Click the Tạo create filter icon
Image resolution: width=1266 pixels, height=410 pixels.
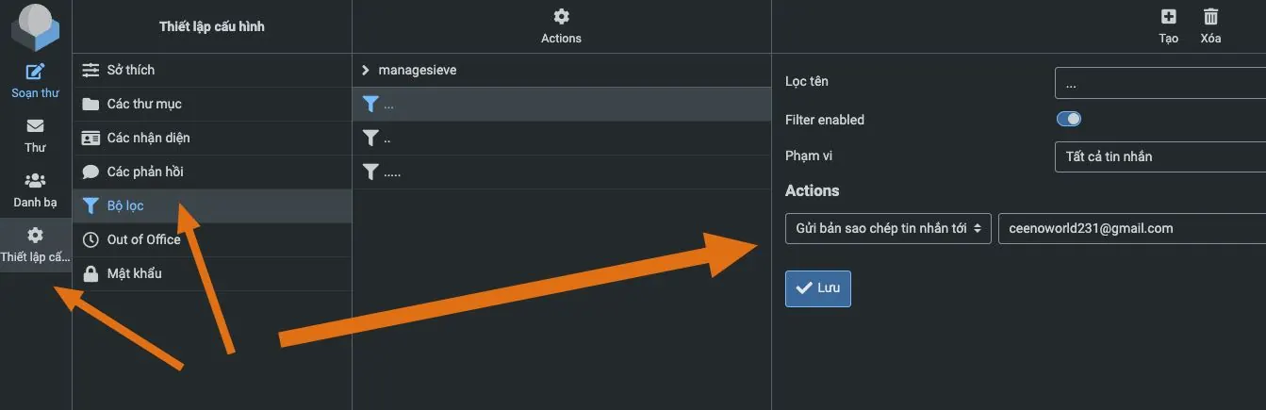point(1169,16)
